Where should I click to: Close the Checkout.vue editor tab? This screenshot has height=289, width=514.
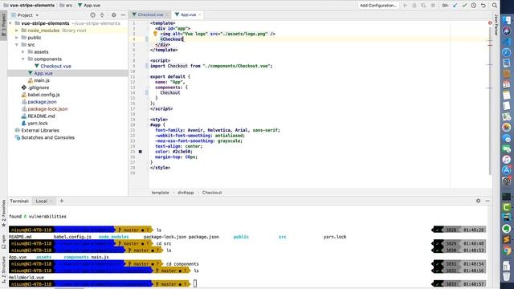(x=167, y=14)
